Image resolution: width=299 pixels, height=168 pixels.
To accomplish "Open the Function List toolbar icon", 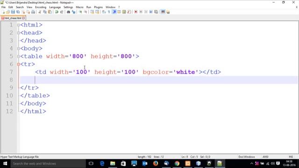I will 129,12.
